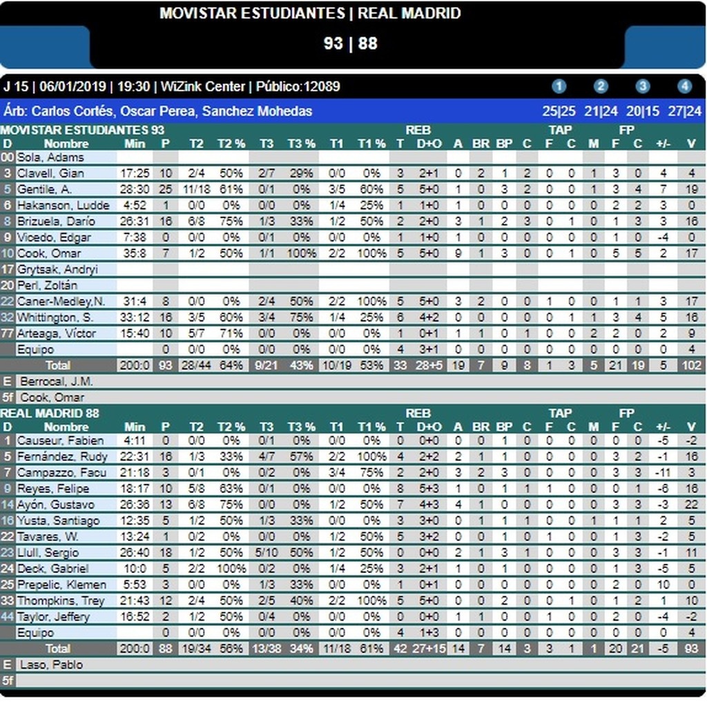
Task: Select player Sola, Adams
Action: (50, 157)
